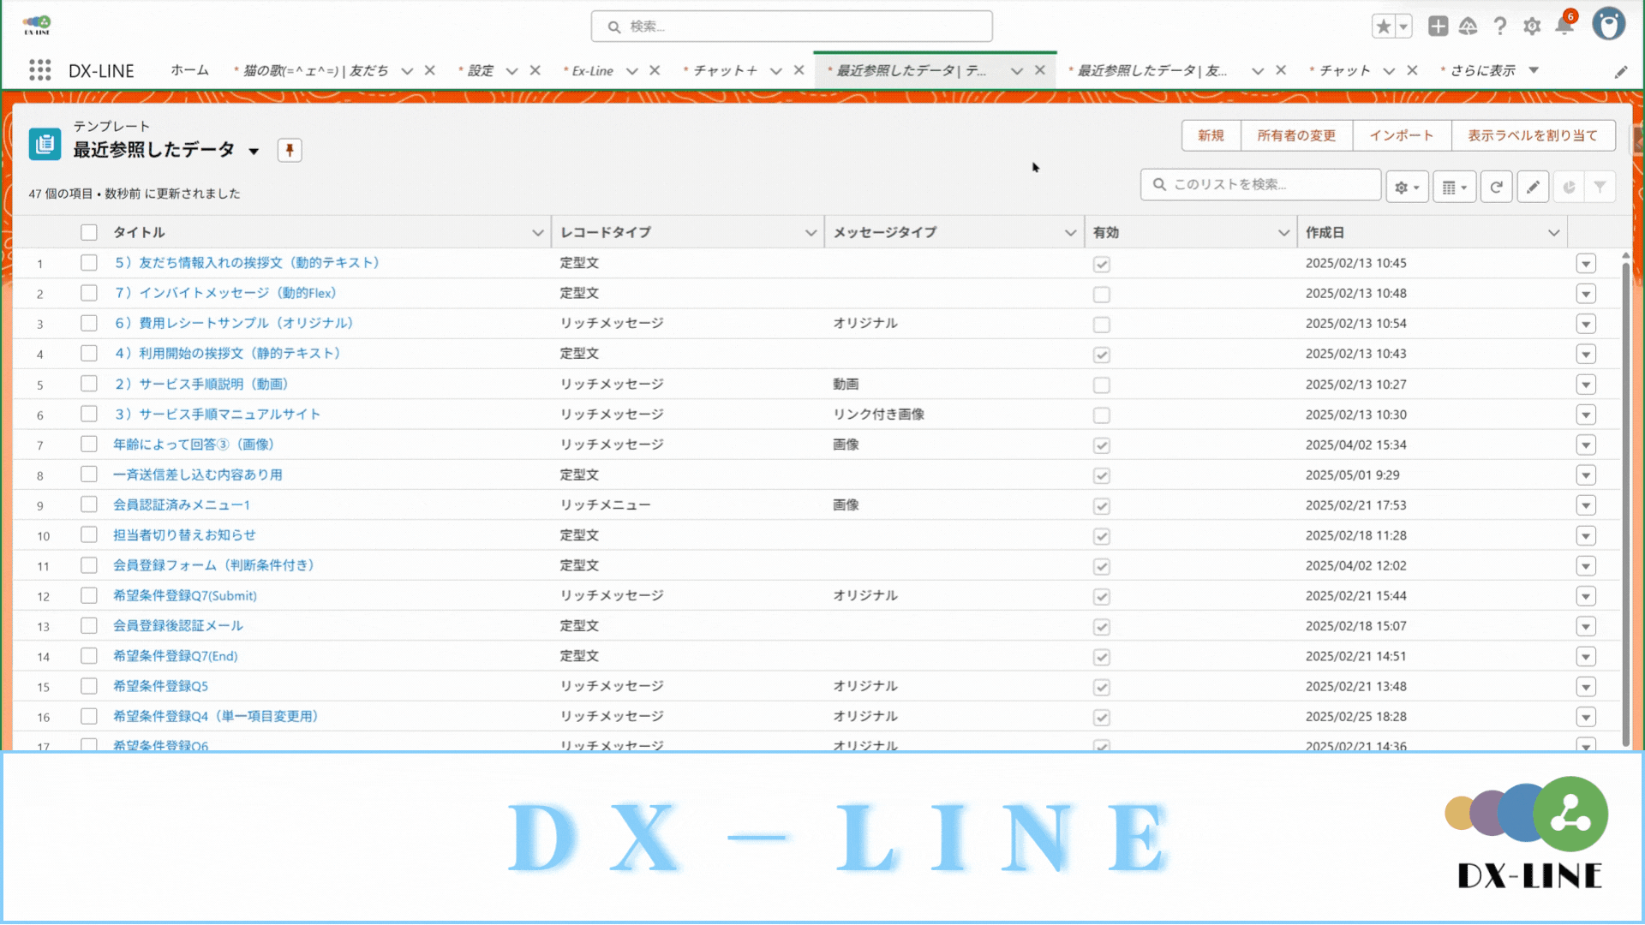Open 会員登録後認証メール record link
Image resolution: width=1645 pixels, height=925 pixels.
coord(178,626)
